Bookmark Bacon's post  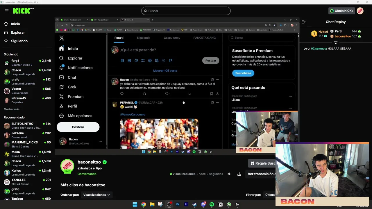pos(212,94)
